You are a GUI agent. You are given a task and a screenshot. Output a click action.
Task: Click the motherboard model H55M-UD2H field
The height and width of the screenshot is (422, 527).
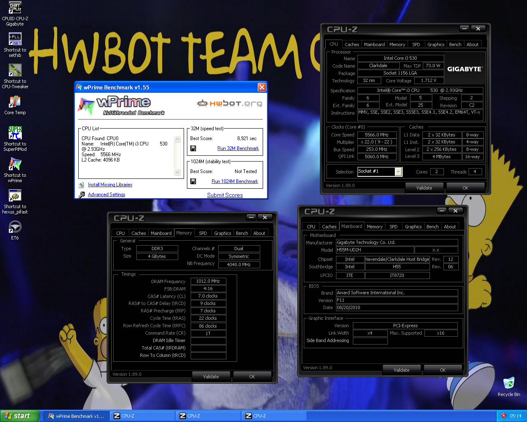[375, 250]
